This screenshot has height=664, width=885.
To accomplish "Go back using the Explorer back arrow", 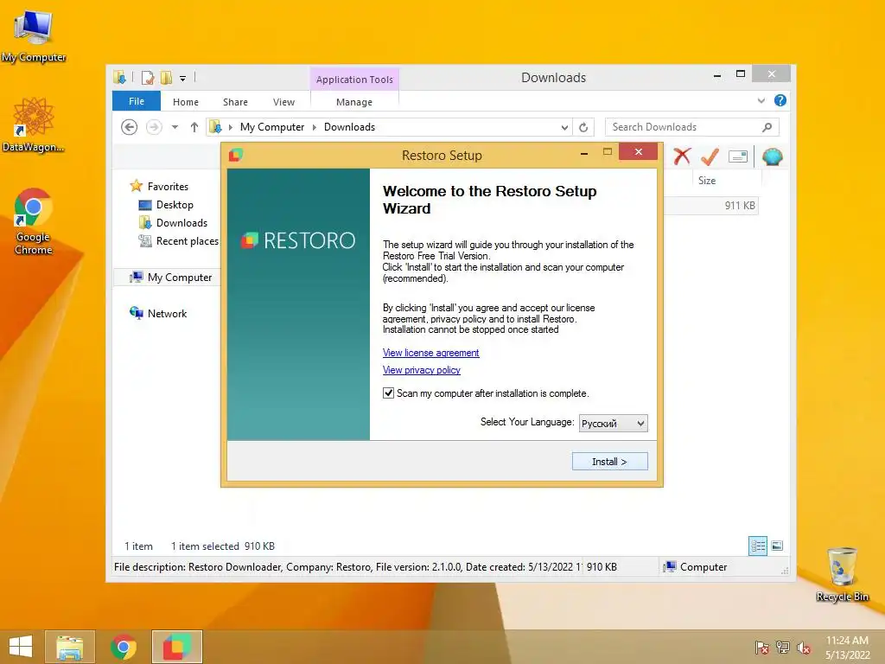I will tap(130, 127).
